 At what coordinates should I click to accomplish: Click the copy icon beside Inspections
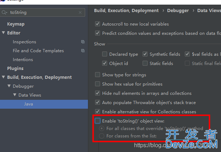click(x=83, y=42)
